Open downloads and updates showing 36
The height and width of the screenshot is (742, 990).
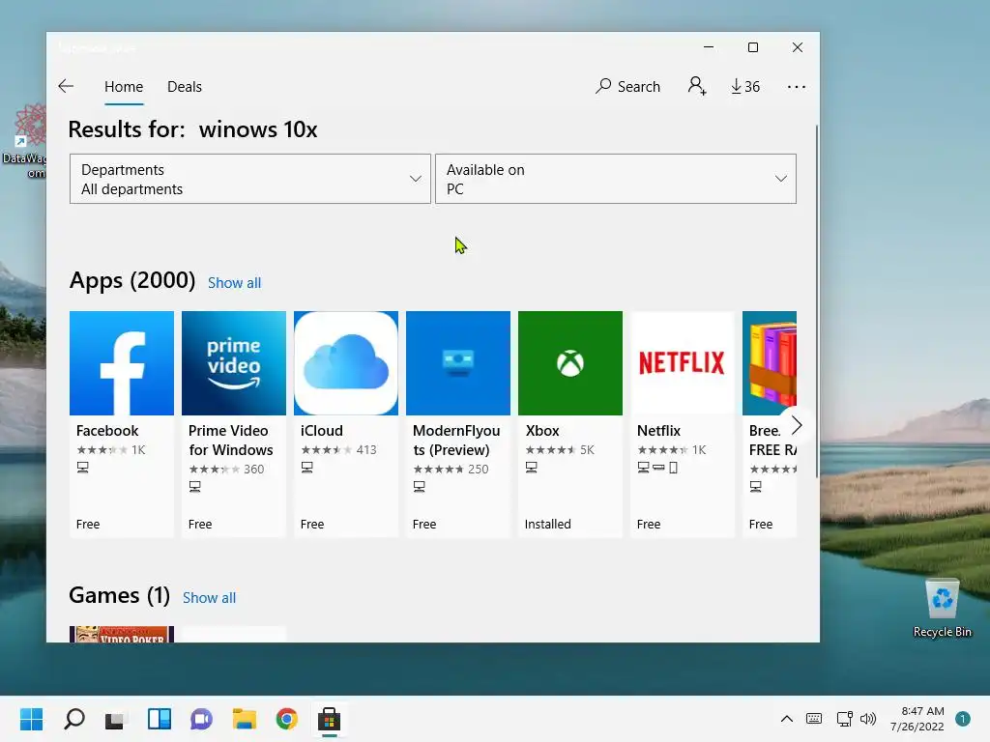click(745, 86)
